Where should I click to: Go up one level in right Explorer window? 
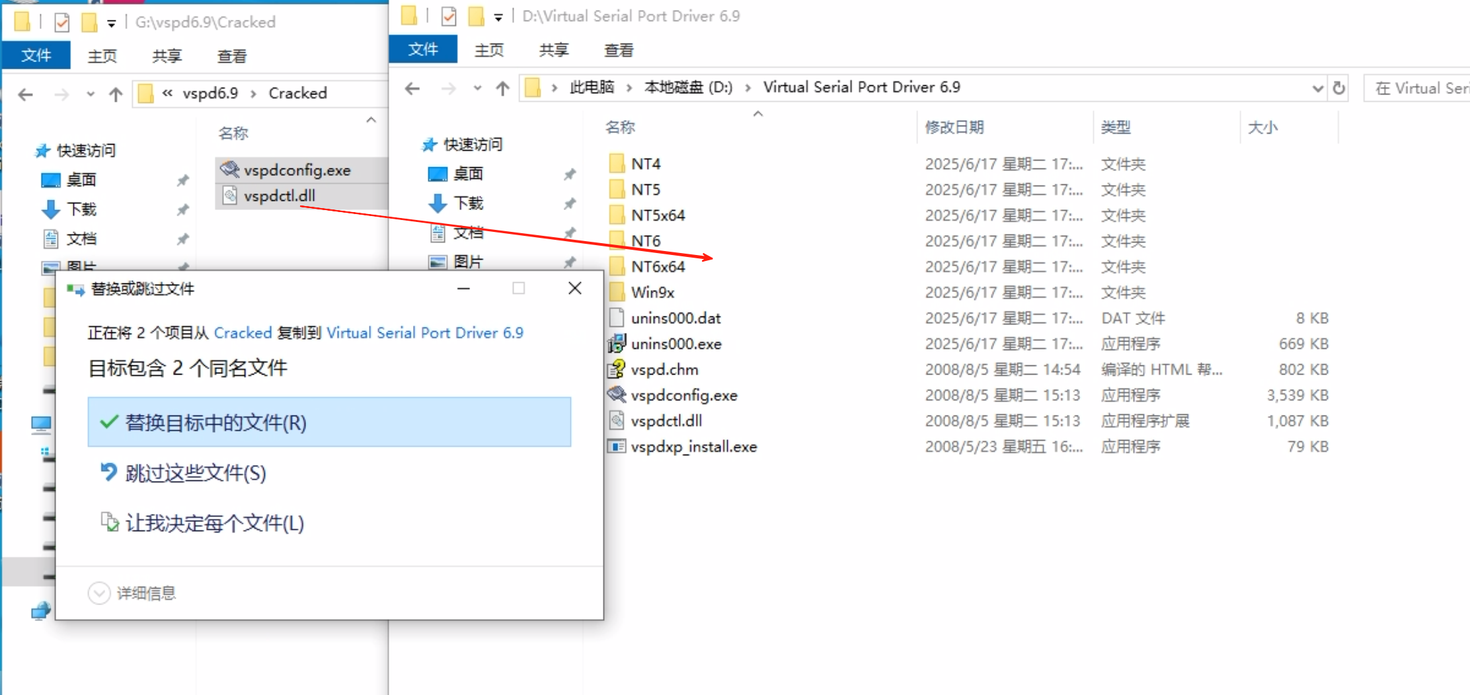[503, 88]
